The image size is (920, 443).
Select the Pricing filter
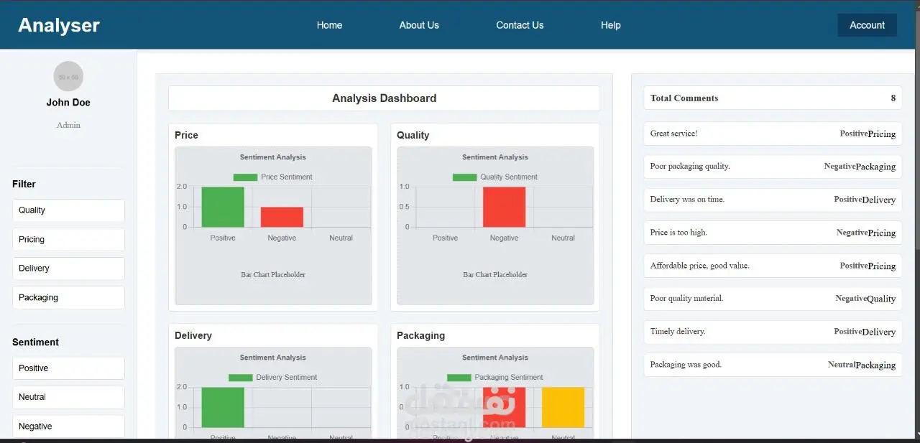pos(68,239)
